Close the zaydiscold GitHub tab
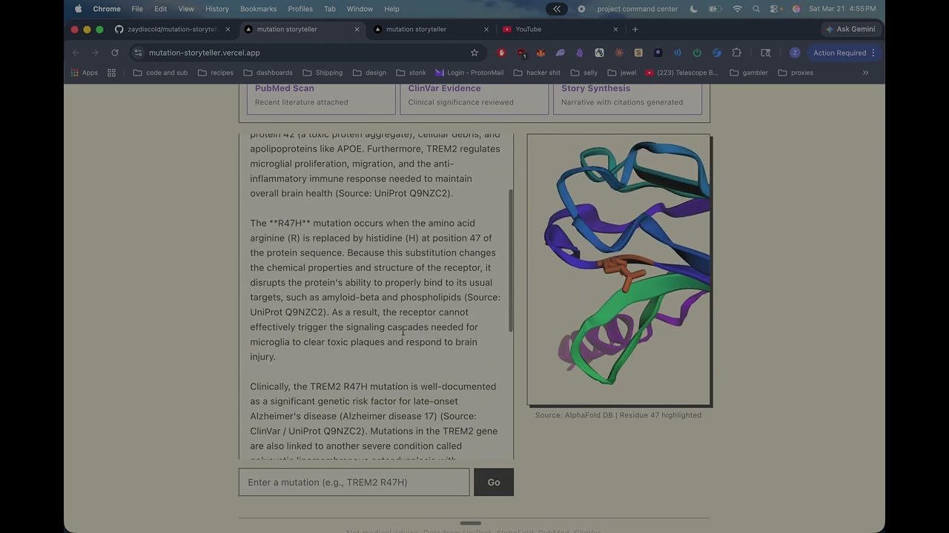Screen dimensions: 949x533 [x=228, y=29]
